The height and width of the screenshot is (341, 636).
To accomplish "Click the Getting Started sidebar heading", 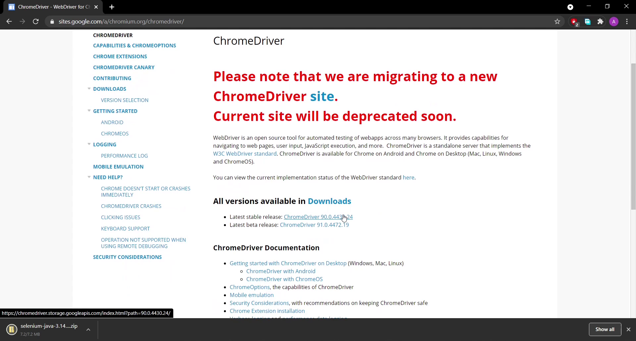I will (115, 111).
